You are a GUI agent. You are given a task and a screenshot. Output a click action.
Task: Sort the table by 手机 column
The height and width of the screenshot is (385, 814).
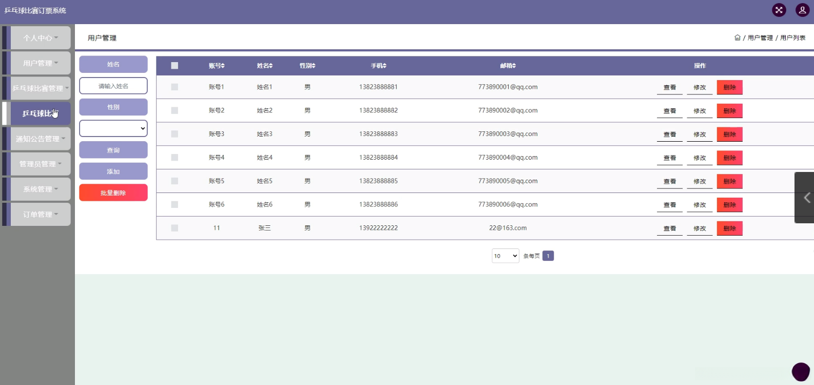379,66
